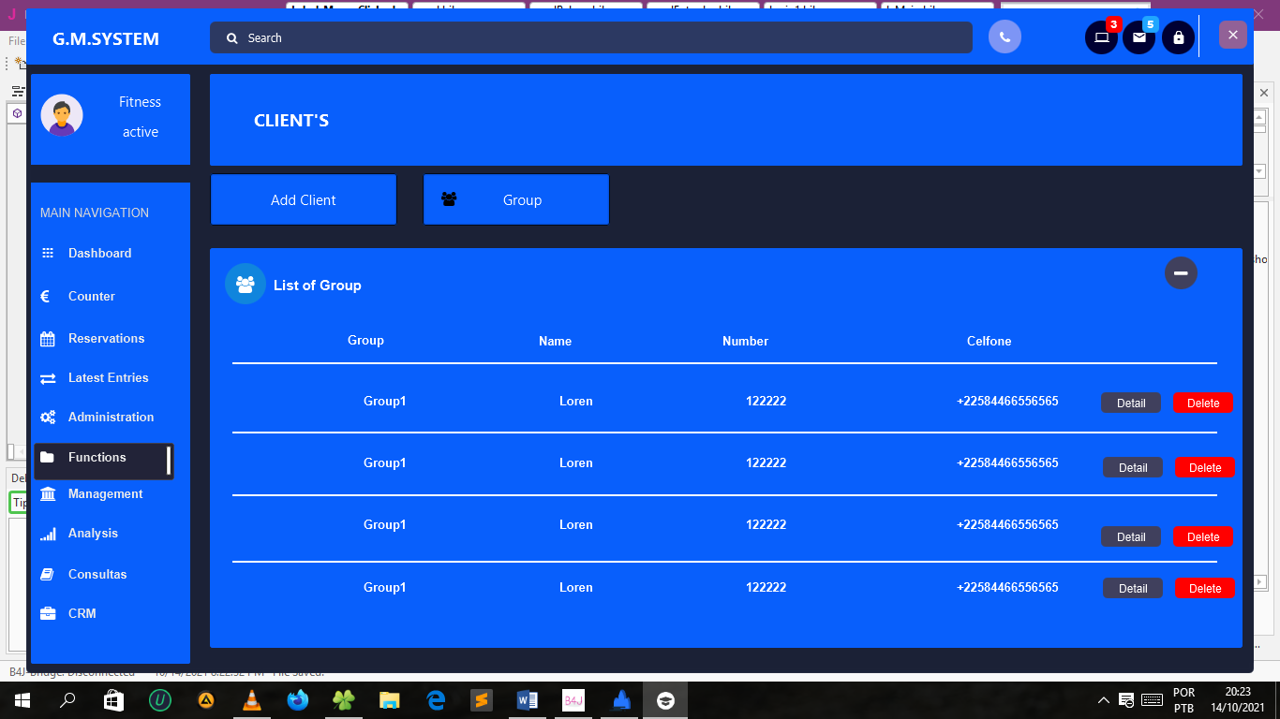The width and height of the screenshot is (1280, 719).
Task: Click the book icon beside Consultas
Action: click(x=47, y=575)
